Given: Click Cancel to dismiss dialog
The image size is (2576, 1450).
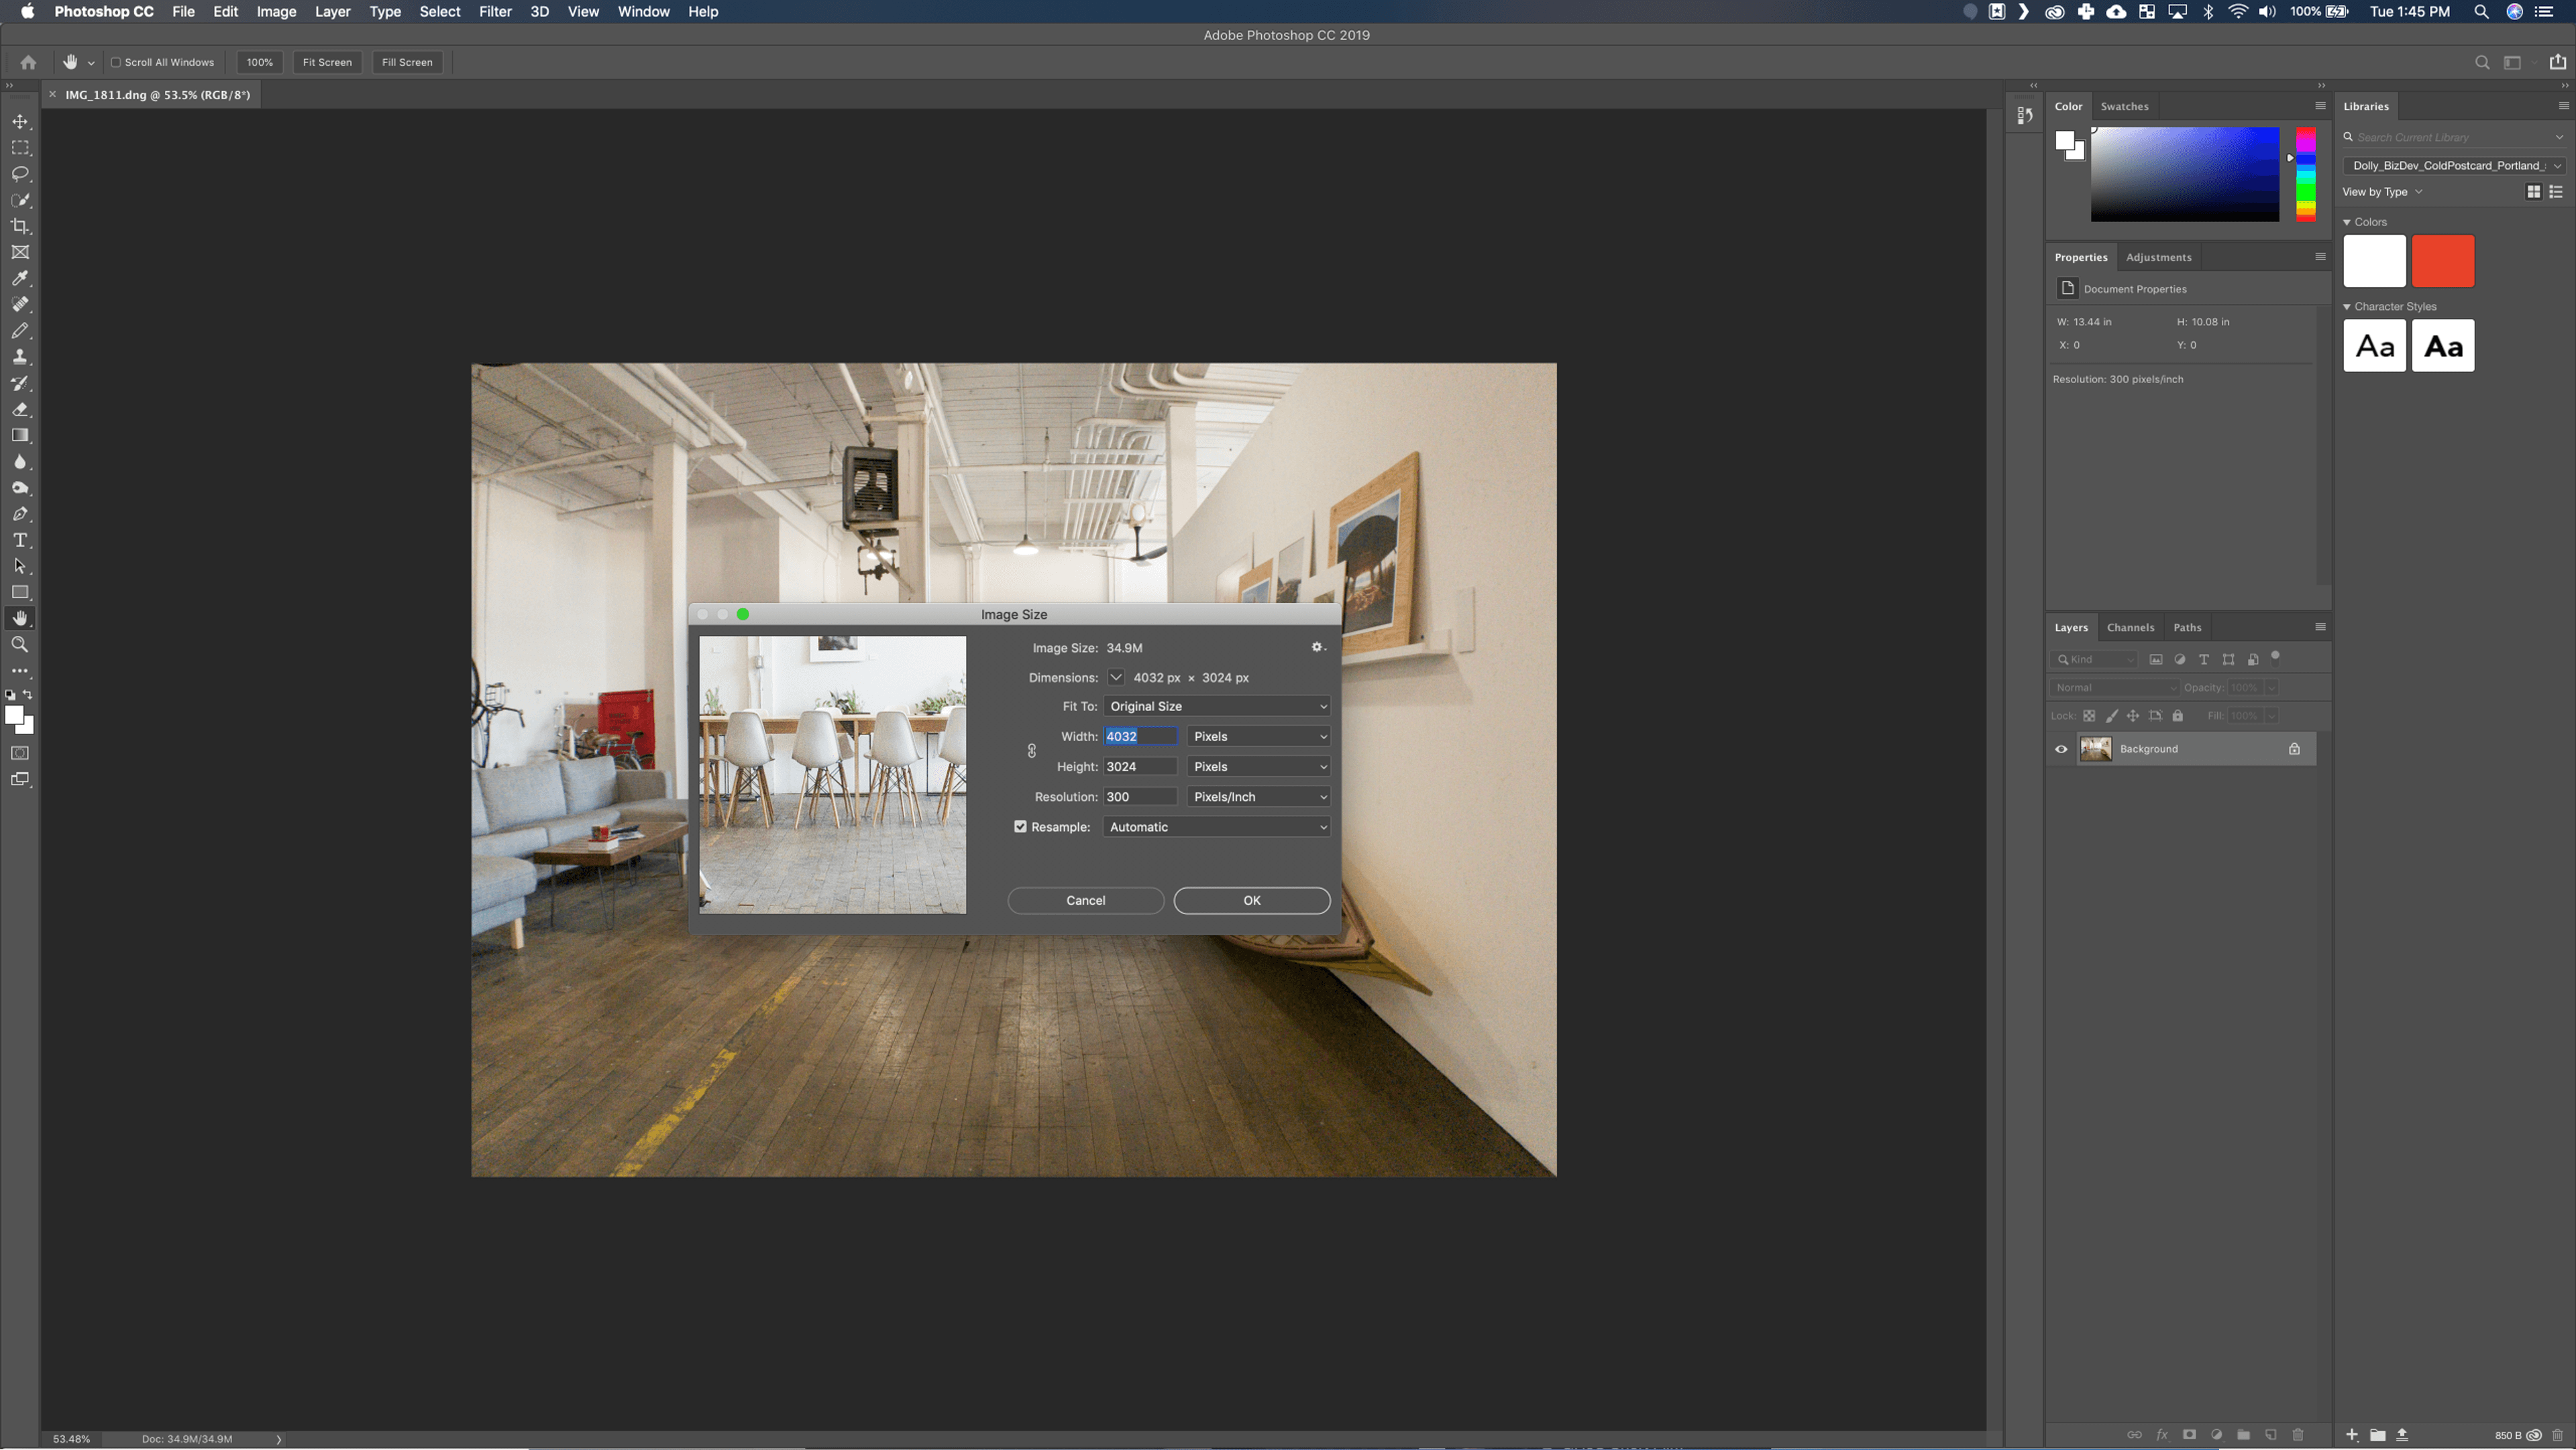Looking at the screenshot, I should [1086, 900].
